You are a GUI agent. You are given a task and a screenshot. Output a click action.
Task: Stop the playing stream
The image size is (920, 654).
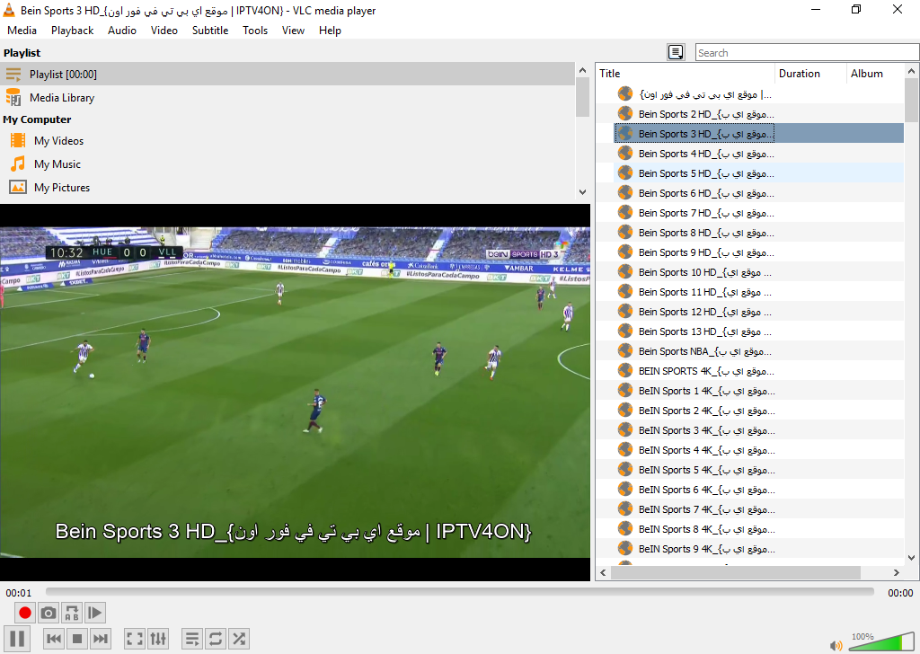77,638
